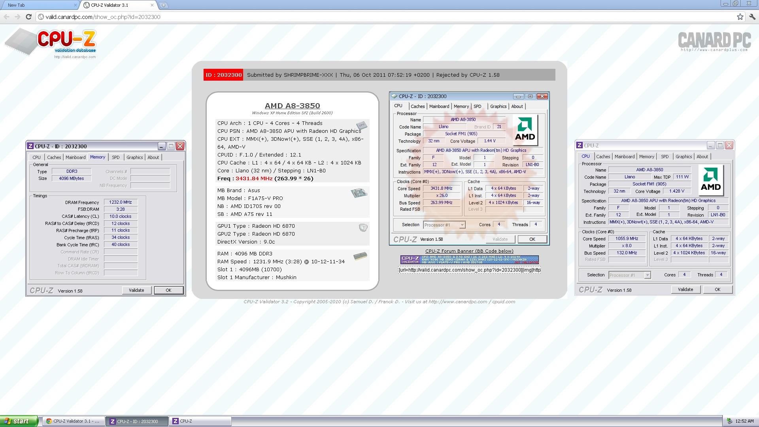Click the Z icon in left CPU-Z titlebar
The height and width of the screenshot is (427, 759).
(30, 146)
